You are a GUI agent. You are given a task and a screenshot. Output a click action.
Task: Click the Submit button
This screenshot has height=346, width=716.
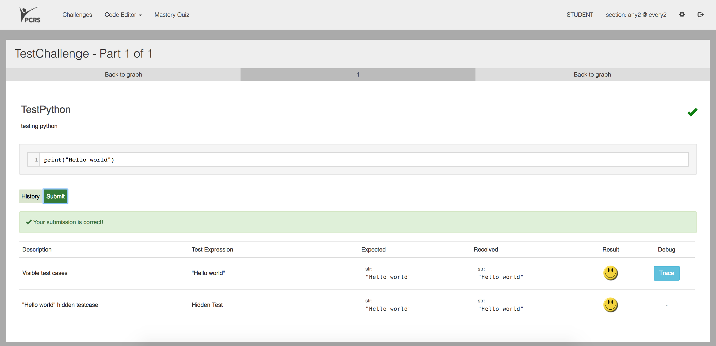coord(55,196)
